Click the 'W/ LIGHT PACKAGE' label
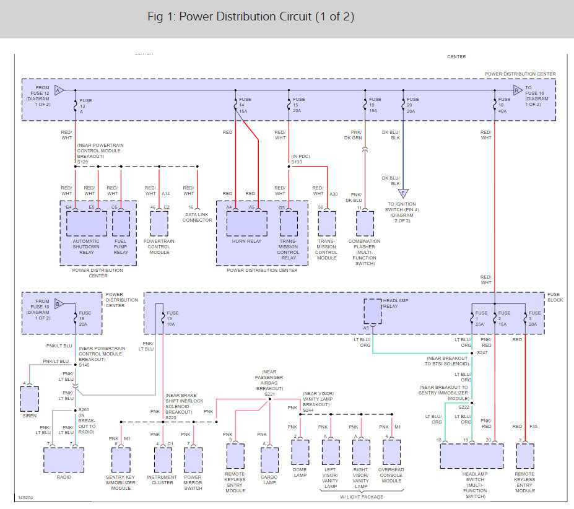The height and width of the screenshot is (509, 574). [362, 497]
